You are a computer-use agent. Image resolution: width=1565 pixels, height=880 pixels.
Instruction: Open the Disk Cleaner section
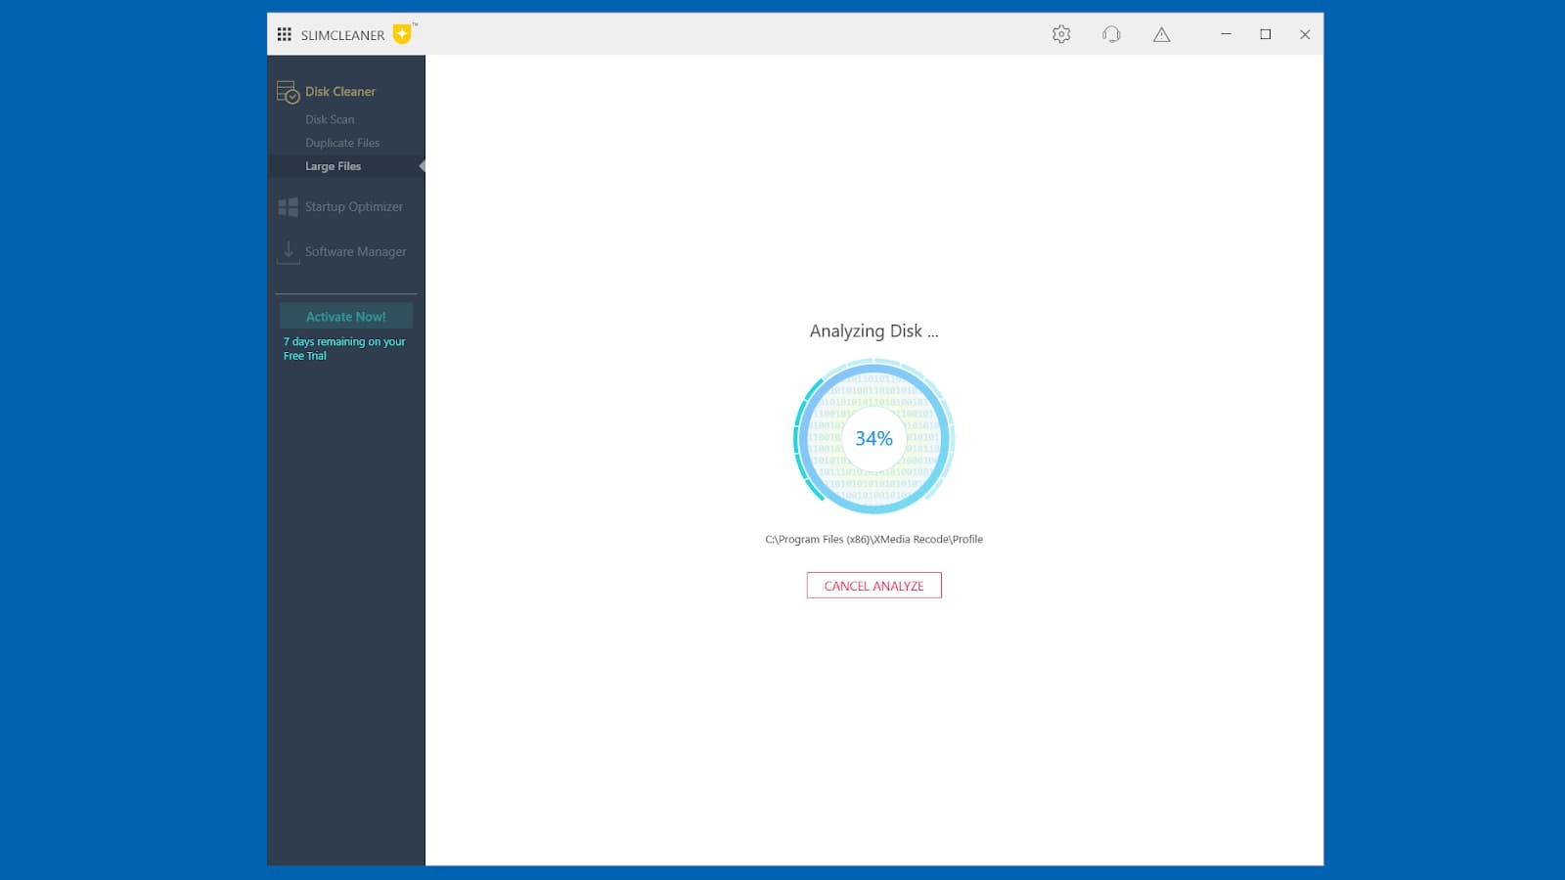340,92
